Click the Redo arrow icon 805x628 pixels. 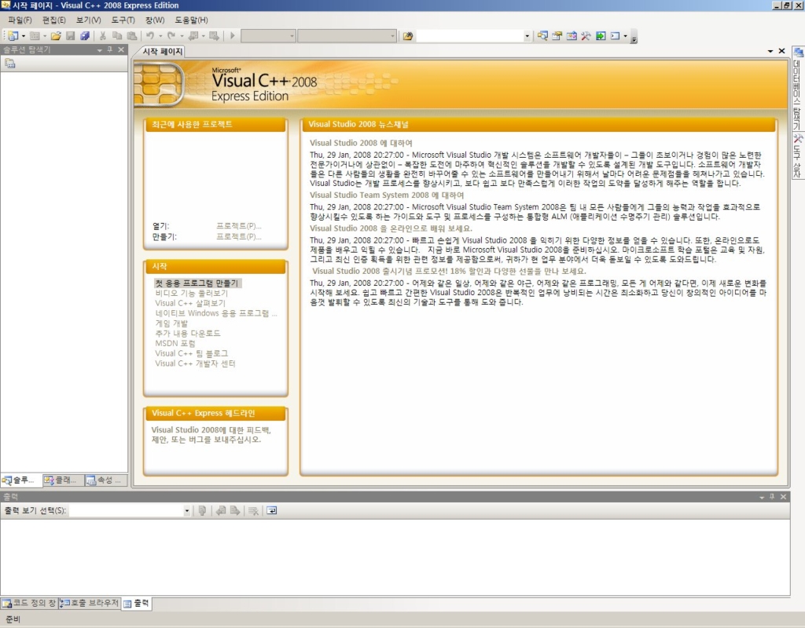(x=171, y=36)
